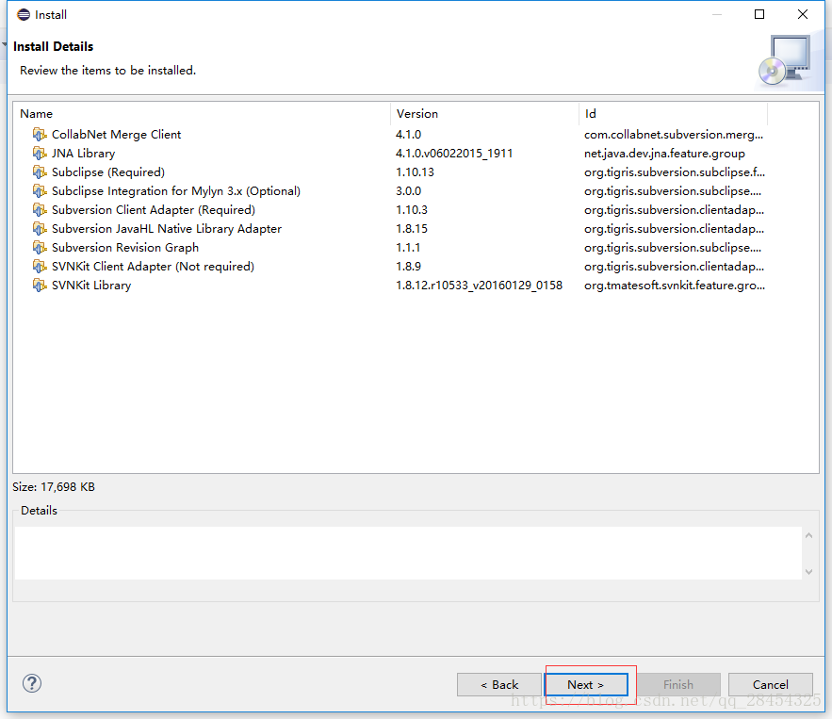Click the Eclipse logo in title bar
Screen dimensions: 832x719
point(24,14)
